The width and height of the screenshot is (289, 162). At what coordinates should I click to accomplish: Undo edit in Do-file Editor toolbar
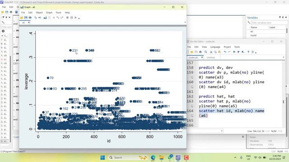click(225, 52)
